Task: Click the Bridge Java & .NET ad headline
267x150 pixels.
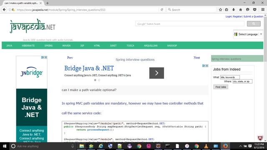Action: [x=89, y=68]
